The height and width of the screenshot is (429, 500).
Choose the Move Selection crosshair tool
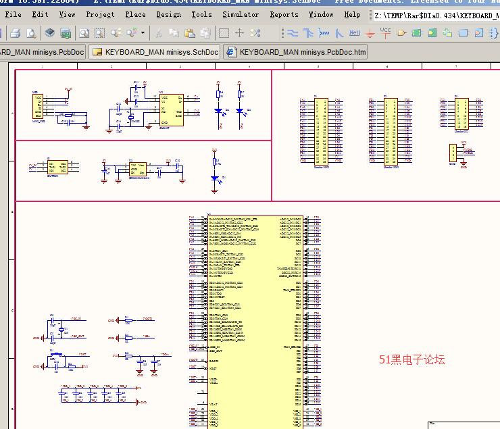click(239, 33)
